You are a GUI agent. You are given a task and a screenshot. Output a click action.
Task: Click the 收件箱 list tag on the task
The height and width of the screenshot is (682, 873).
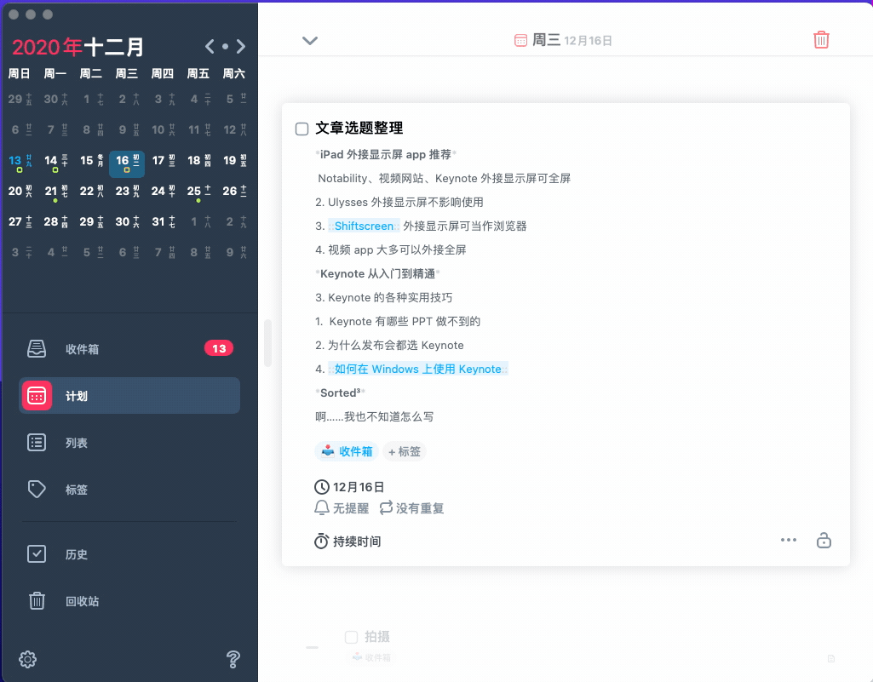click(347, 451)
